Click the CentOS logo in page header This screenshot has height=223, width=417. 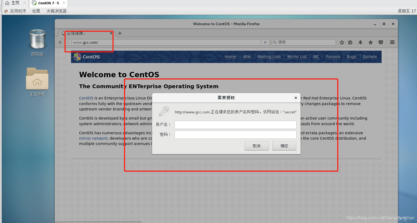tap(87, 57)
